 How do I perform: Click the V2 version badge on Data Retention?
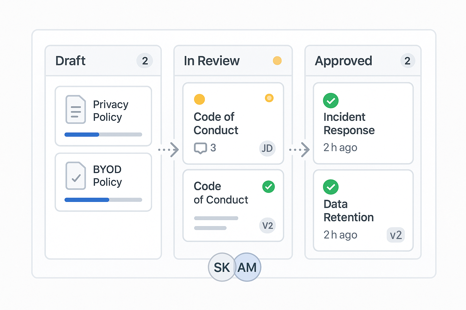coord(396,235)
